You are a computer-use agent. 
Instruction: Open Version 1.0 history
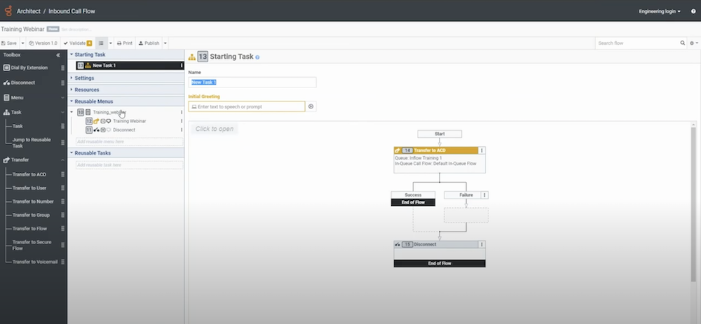(x=43, y=43)
